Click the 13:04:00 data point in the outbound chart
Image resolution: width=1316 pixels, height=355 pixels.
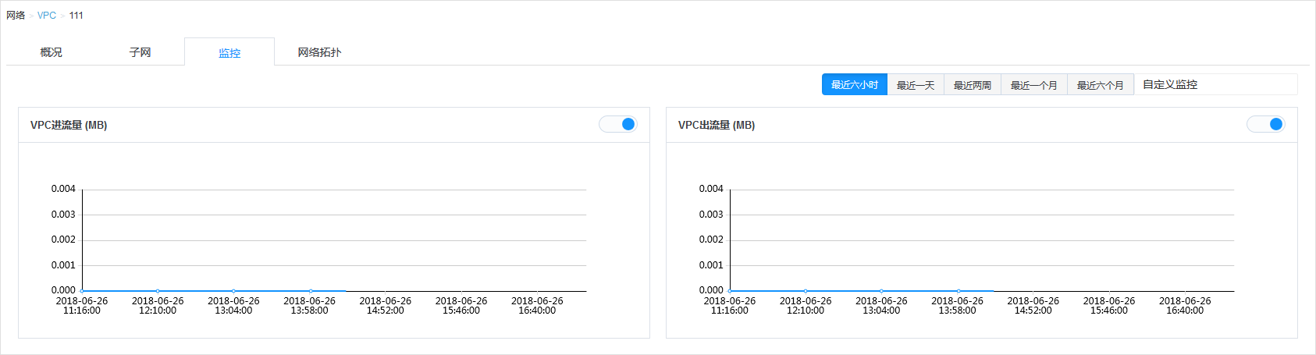[881, 291]
